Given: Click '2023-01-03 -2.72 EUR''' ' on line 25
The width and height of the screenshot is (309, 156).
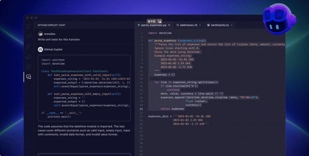Looking at the screenshot, I should click(191, 124).
